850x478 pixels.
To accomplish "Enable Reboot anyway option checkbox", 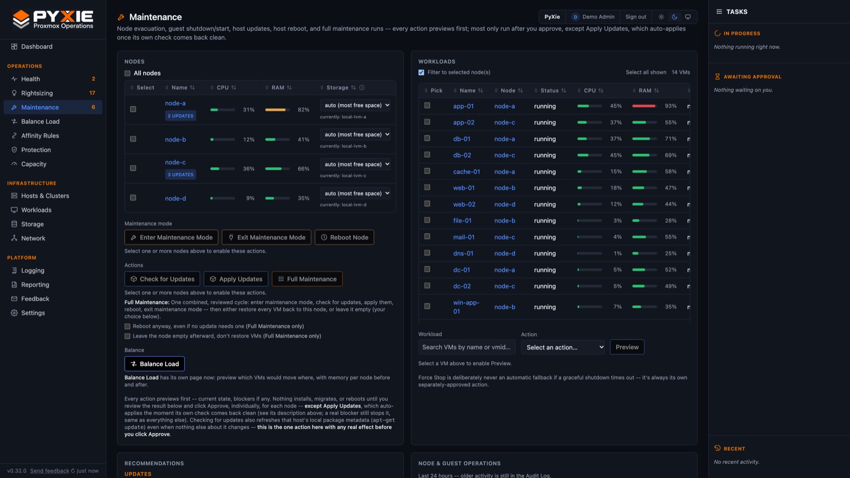I will 127,326.
